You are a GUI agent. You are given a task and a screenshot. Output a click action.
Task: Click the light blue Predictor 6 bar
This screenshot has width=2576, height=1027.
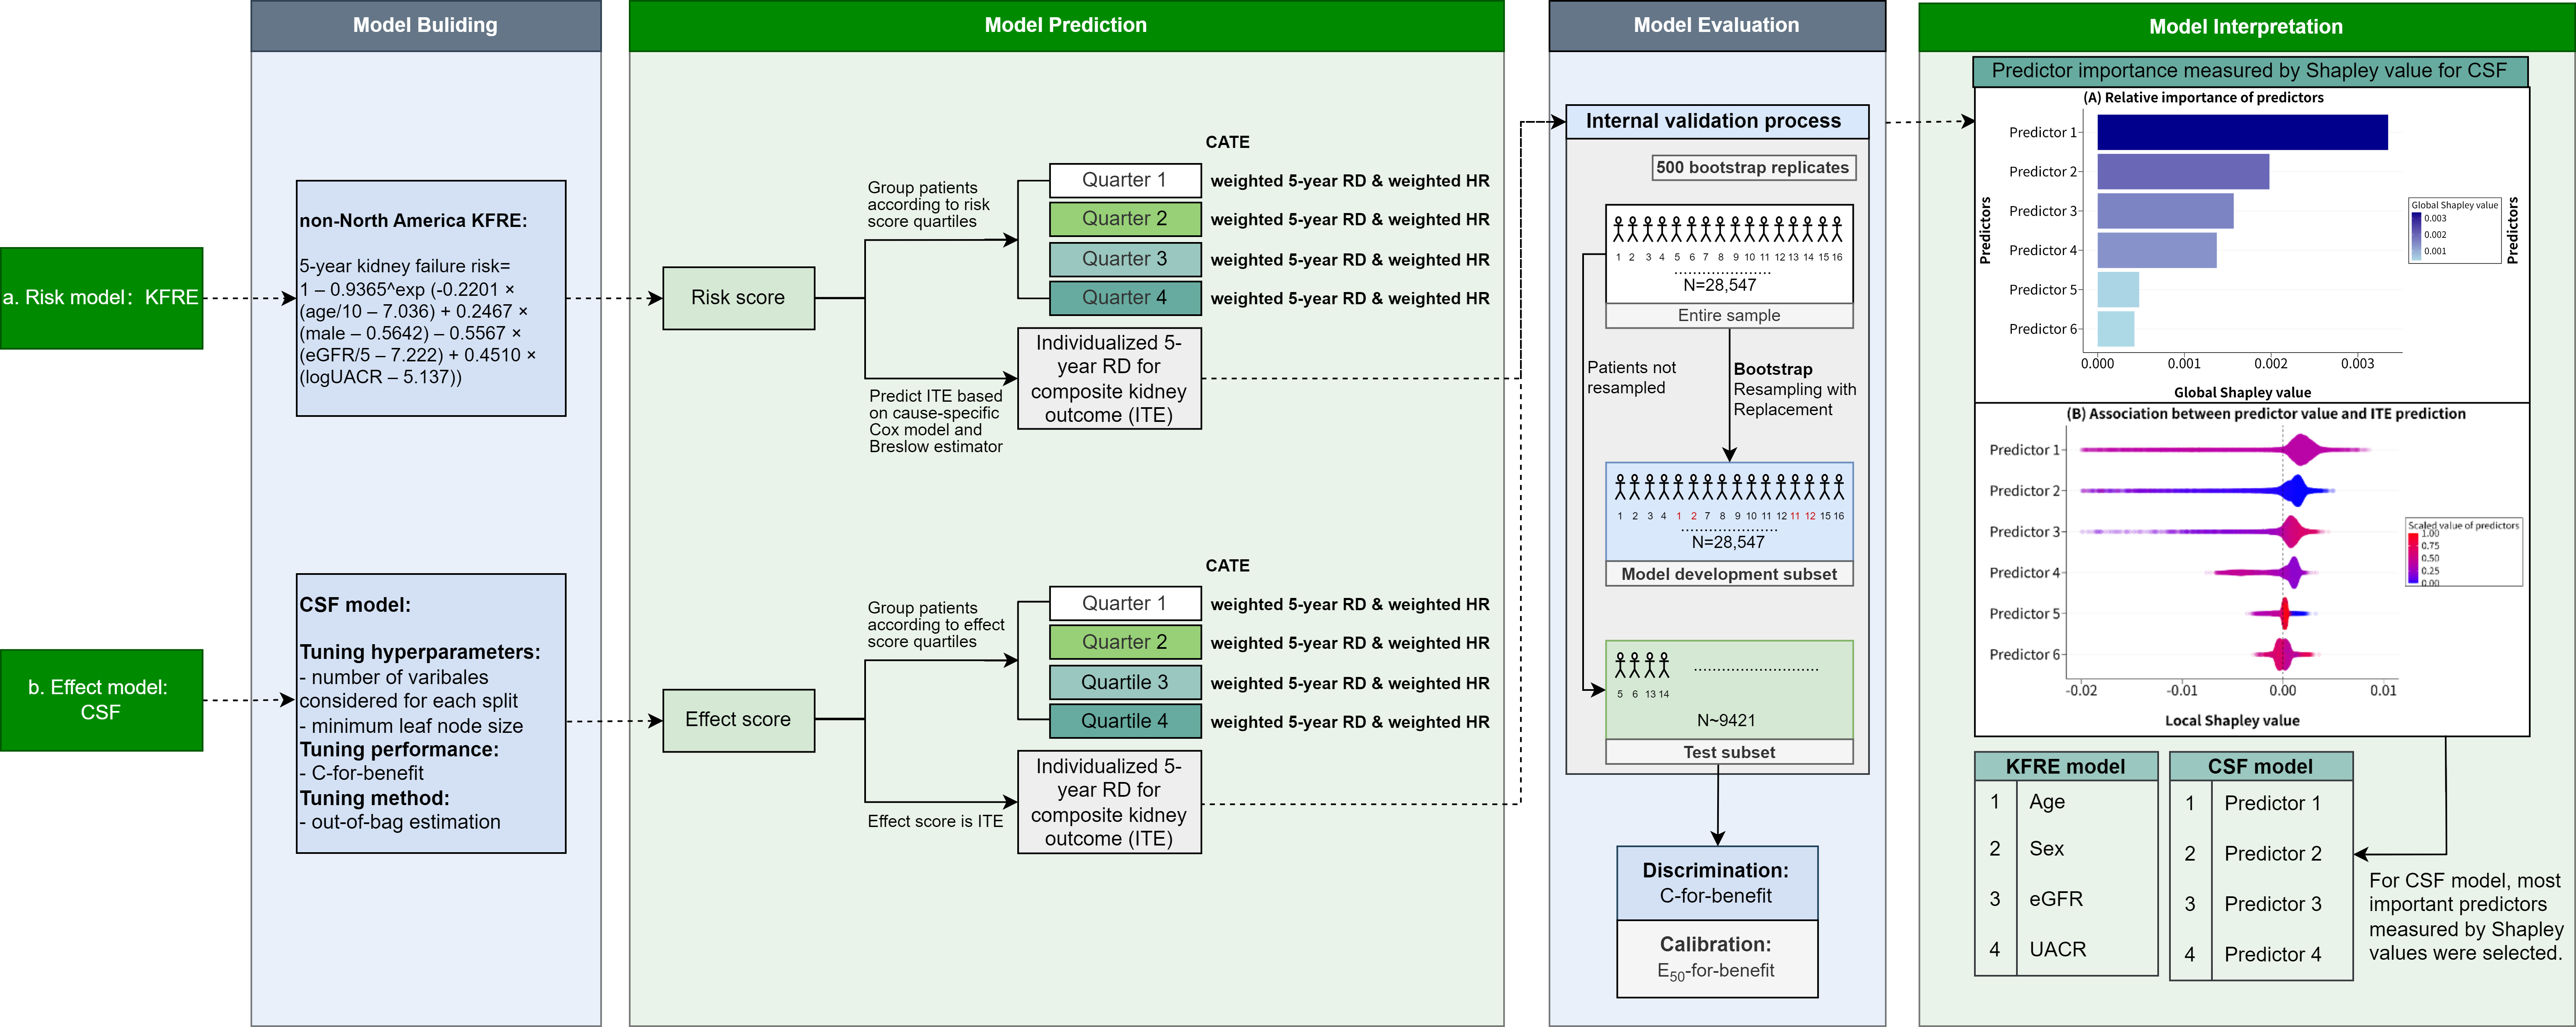click(x=2116, y=329)
